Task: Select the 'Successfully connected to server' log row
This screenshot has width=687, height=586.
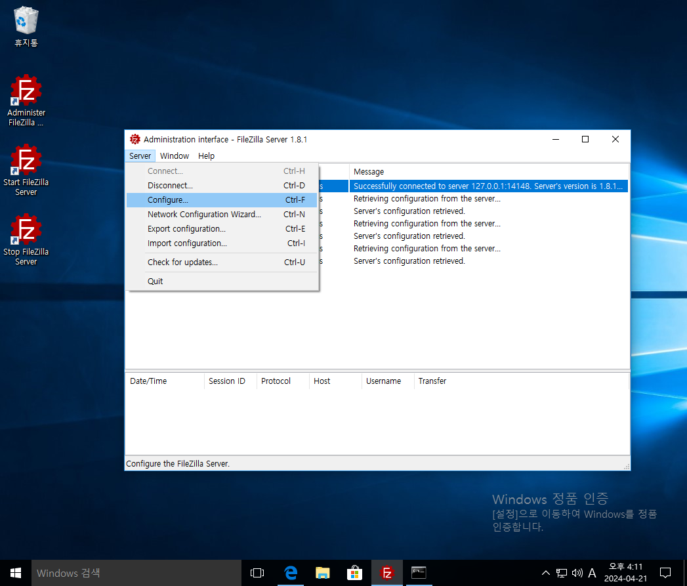Action: tap(489, 186)
